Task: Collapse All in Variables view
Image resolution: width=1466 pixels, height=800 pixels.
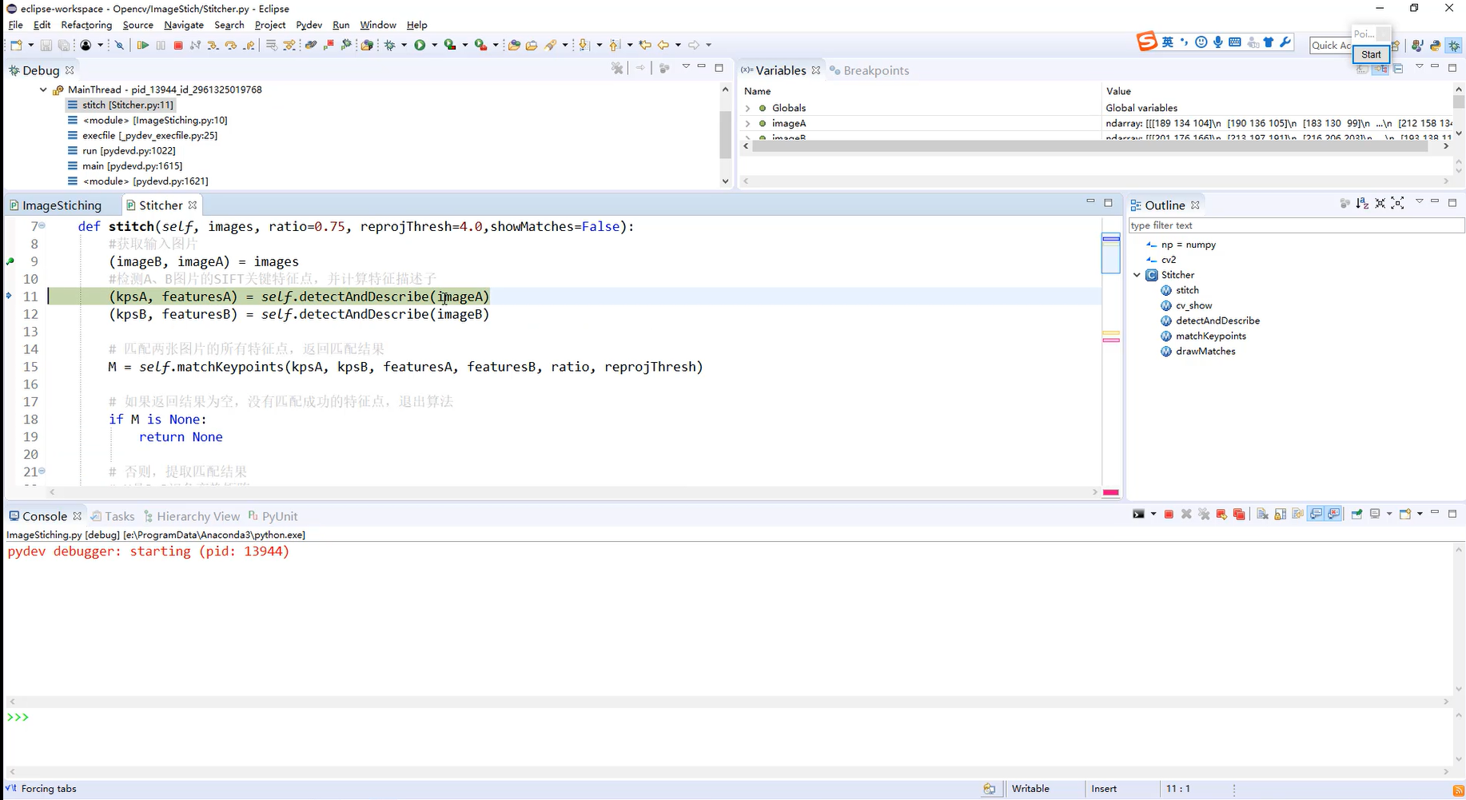Action: point(1398,69)
